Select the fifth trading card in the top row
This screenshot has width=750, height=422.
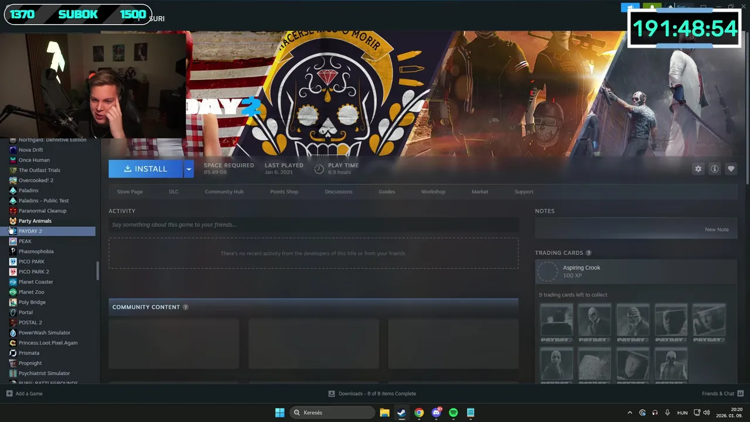(x=709, y=323)
